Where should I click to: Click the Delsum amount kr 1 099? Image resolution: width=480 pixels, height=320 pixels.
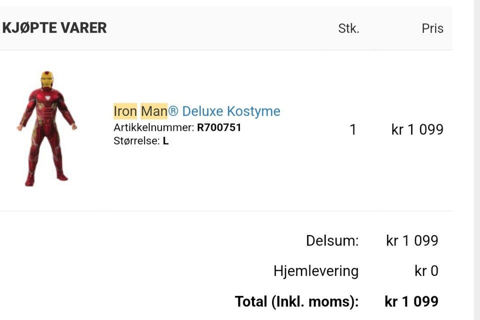412,240
